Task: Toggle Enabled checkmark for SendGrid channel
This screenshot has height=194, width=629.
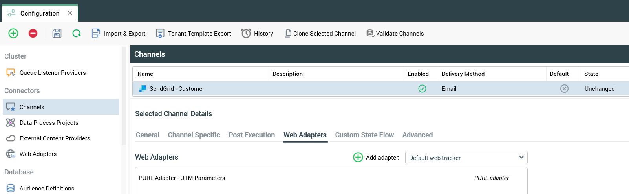Action: 422,89
